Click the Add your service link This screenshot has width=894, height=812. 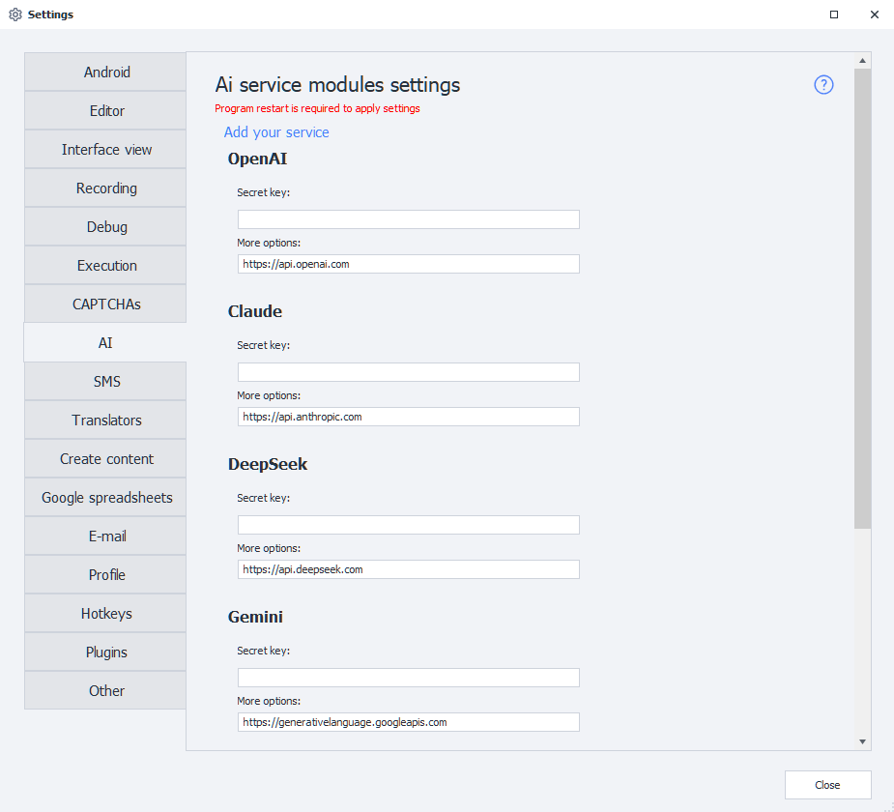tap(276, 132)
